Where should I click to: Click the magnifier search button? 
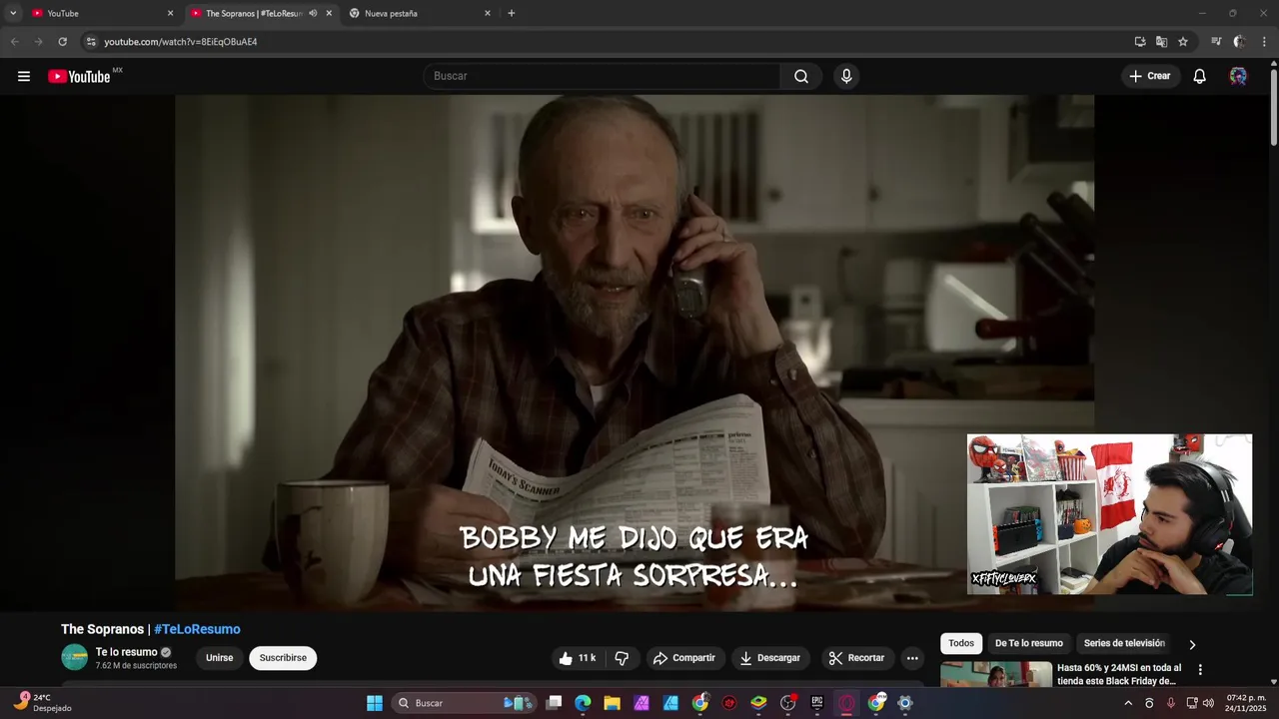[801, 76]
